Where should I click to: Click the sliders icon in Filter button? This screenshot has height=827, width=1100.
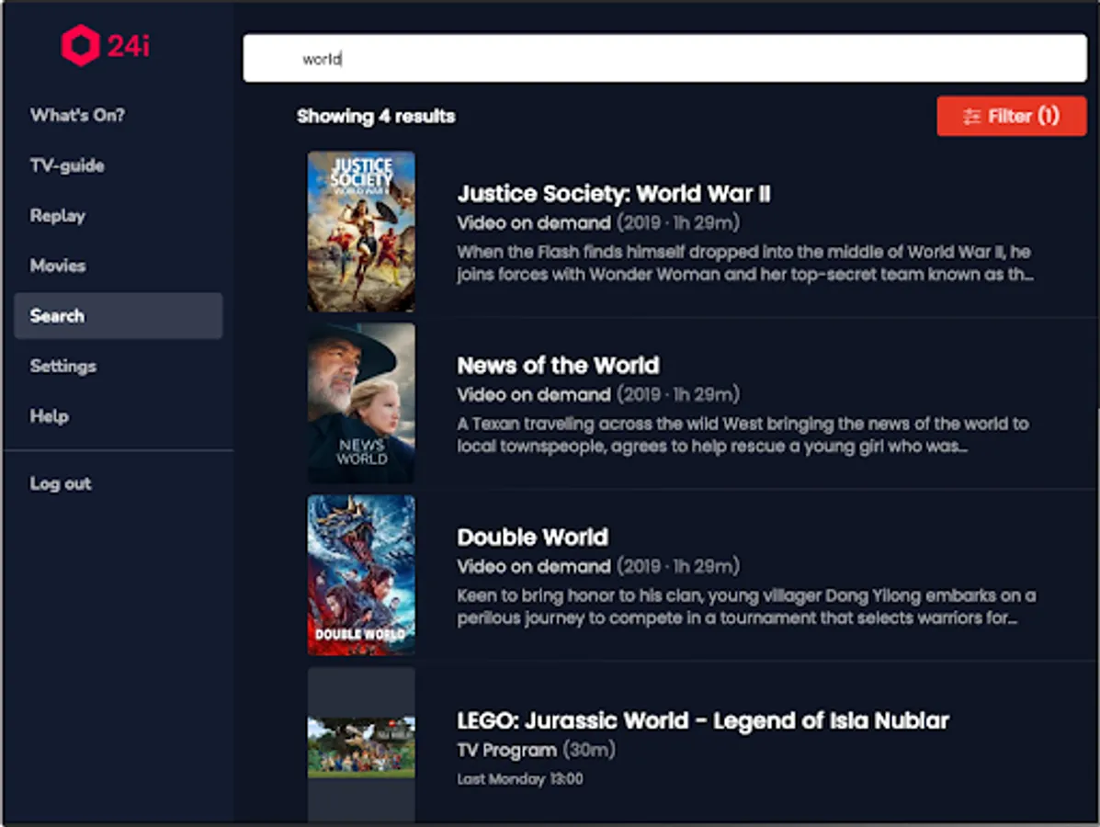[x=971, y=117]
